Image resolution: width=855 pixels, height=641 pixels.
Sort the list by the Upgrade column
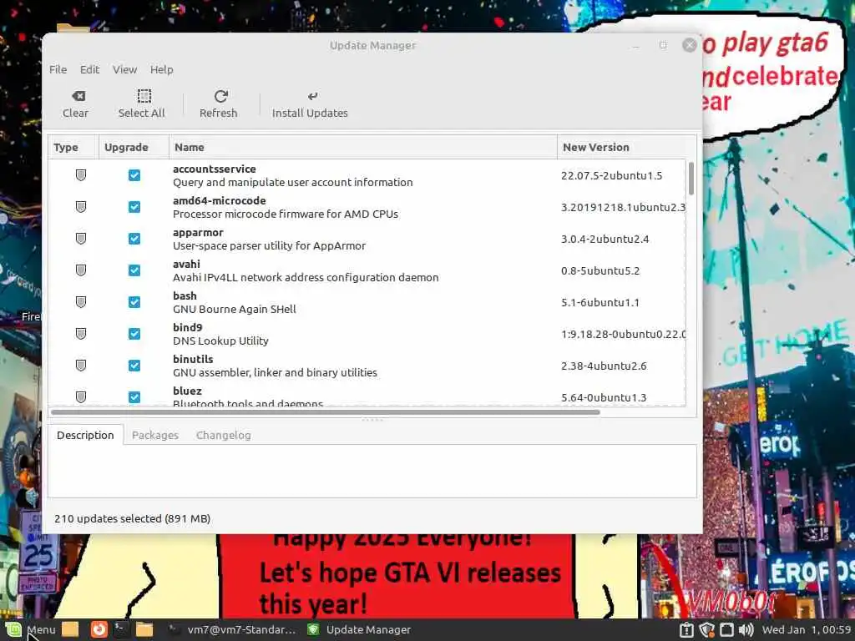click(134, 147)
